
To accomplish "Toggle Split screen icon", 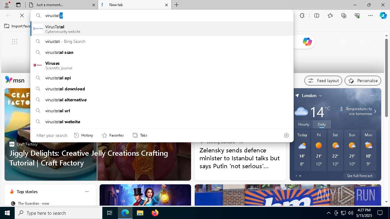I will point(317,16).
